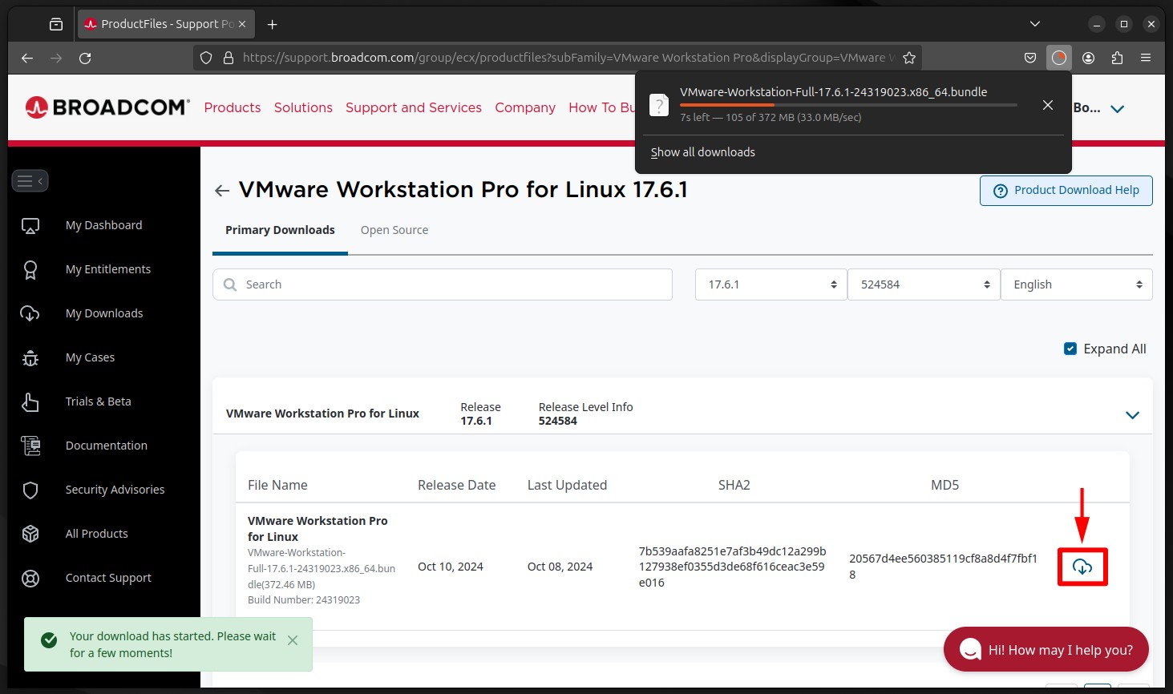1173x694 pixels.
Task: Go back using arrow beside page title
Action: [222, 191]
